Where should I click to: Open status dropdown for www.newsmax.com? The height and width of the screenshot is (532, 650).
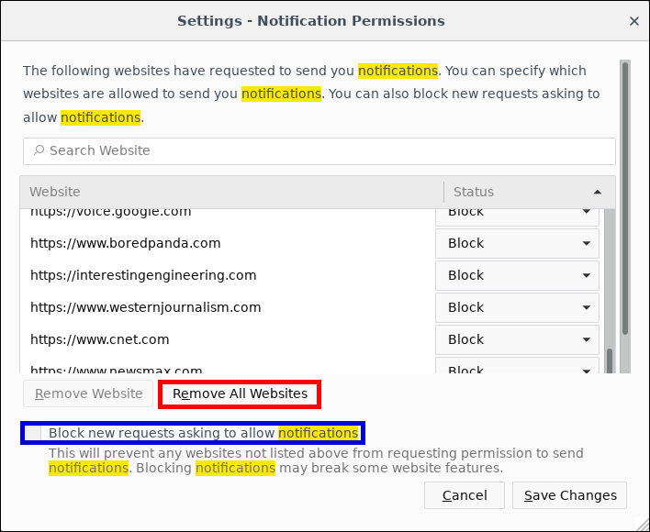[x=517, y=365]
